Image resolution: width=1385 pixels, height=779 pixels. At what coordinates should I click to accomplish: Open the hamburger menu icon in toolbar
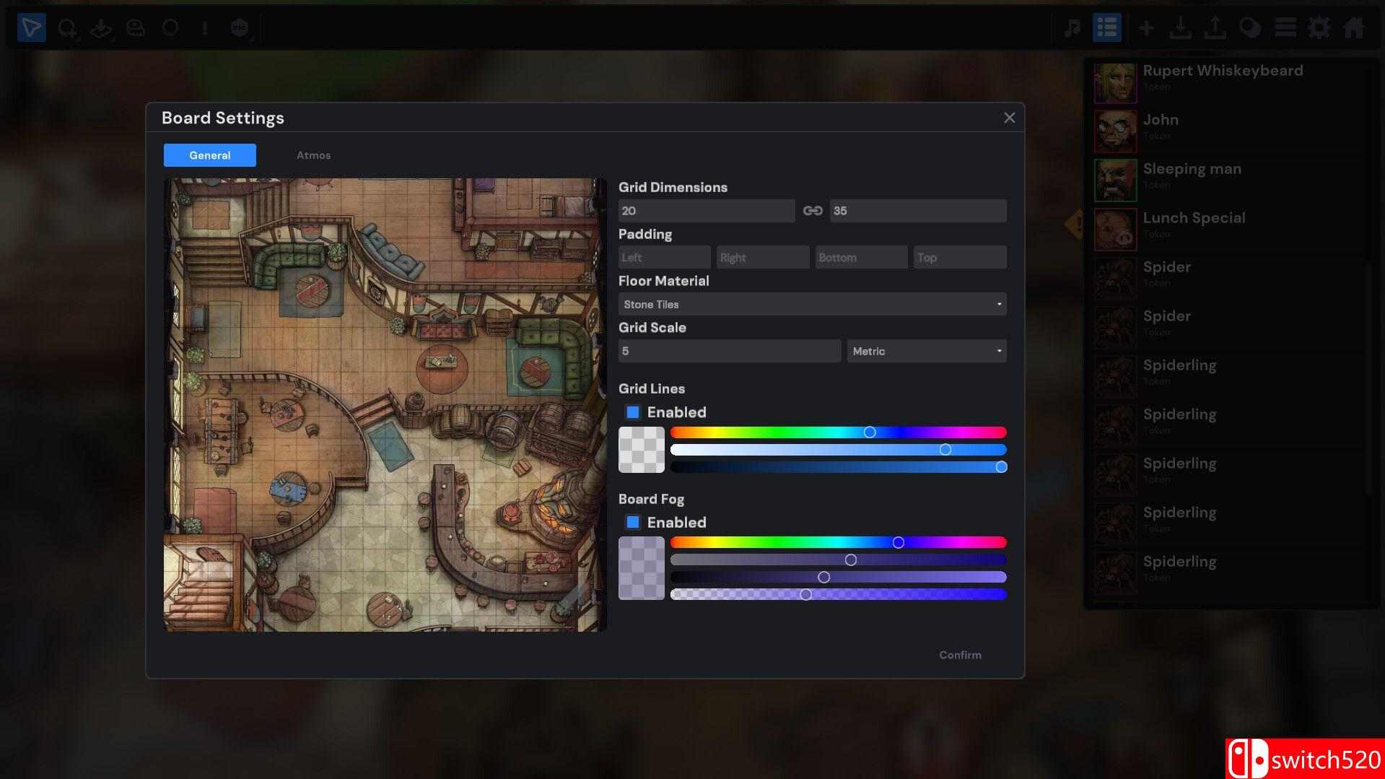(1285, 28)
